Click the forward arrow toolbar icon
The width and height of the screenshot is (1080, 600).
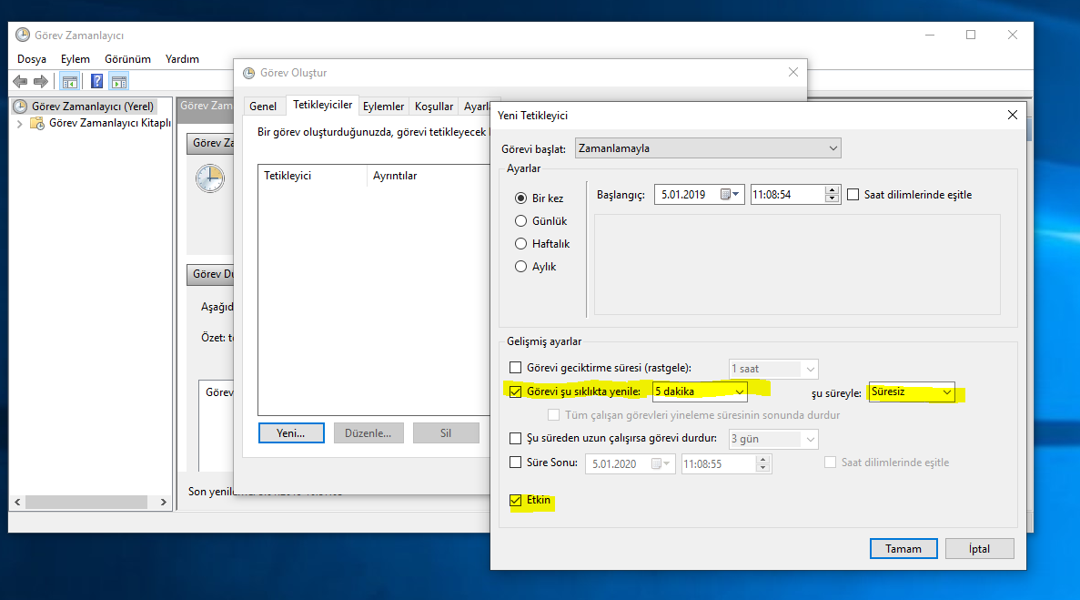(40, 81)
